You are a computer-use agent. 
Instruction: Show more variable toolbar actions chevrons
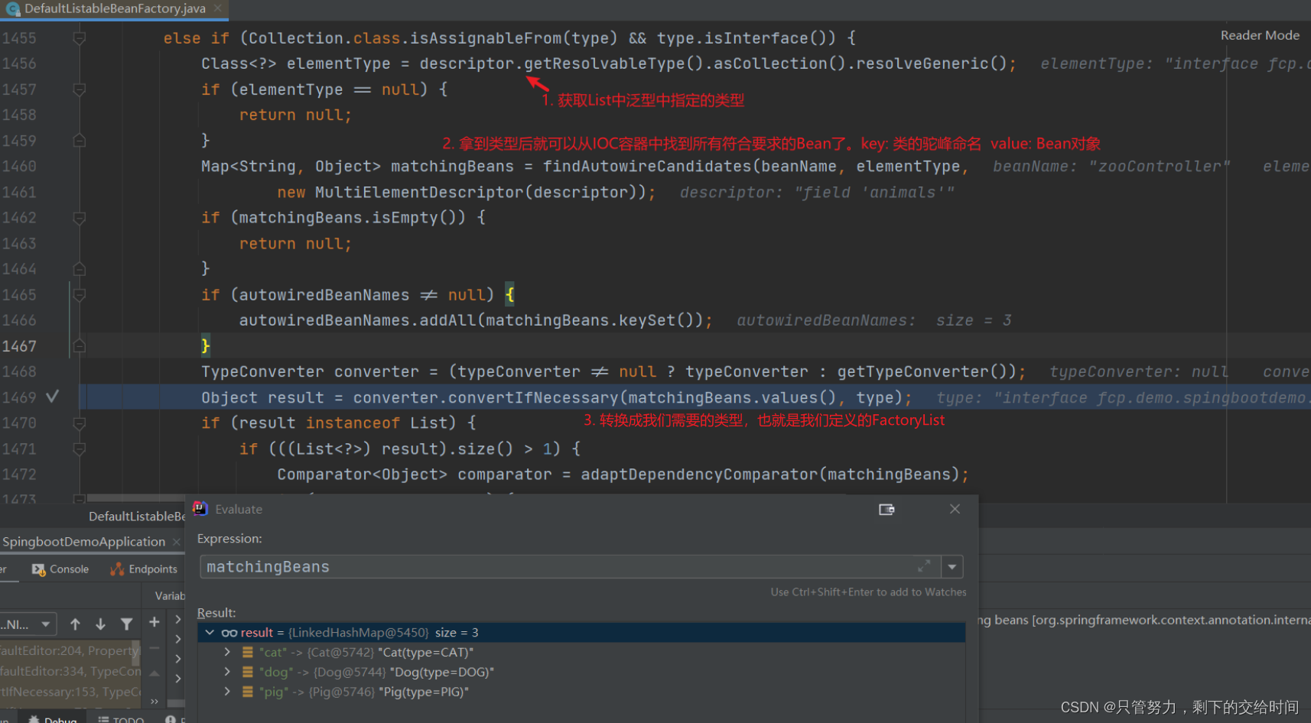155,701
